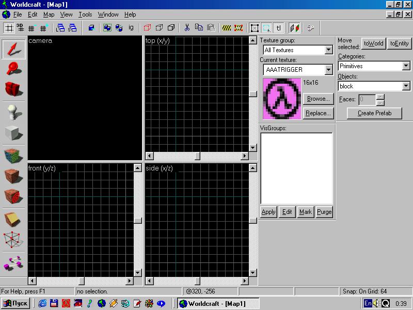Click the toEntity button
The image size is (413, 310).
click(x=399, y=43)
